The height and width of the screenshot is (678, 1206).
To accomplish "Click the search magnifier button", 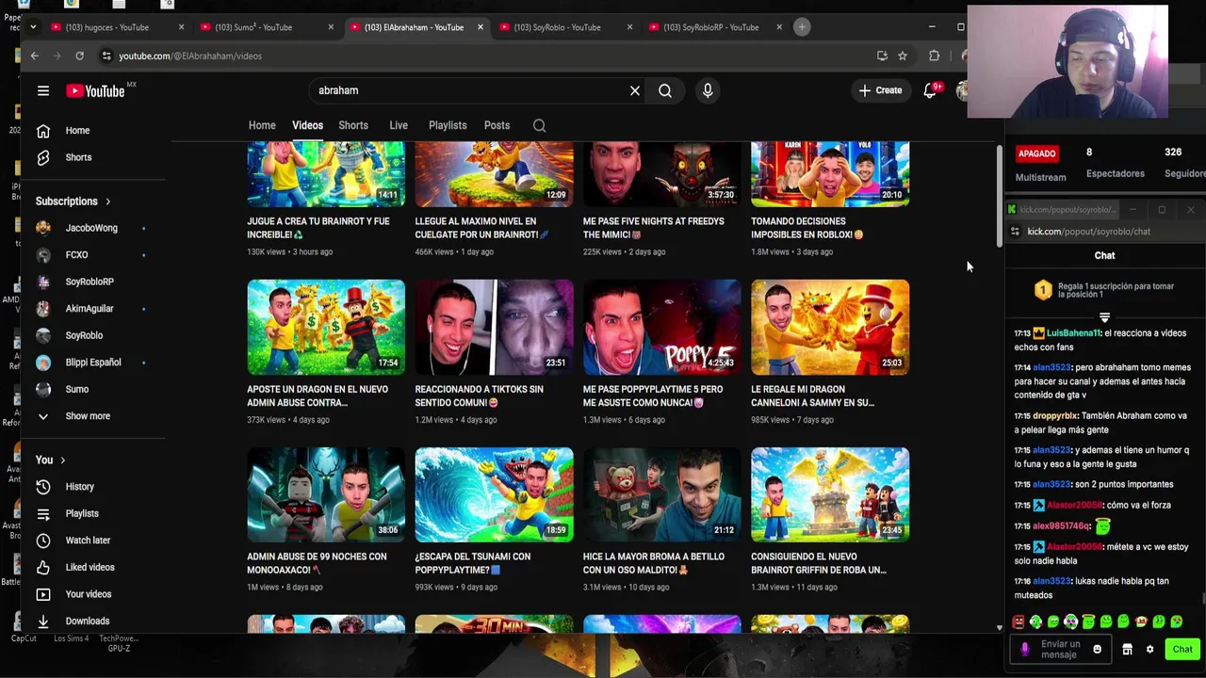I will [x=665, y=90].
